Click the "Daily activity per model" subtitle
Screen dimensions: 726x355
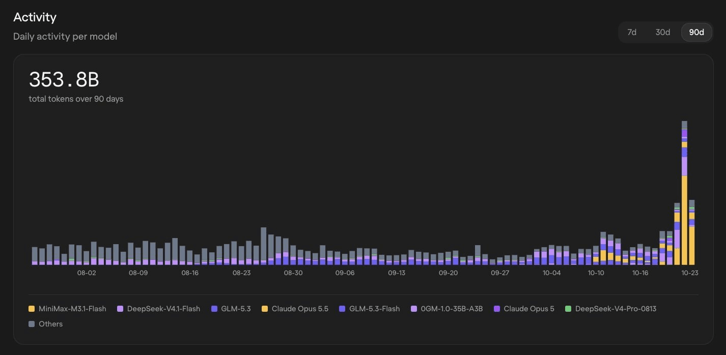click(x=65, y=37)
